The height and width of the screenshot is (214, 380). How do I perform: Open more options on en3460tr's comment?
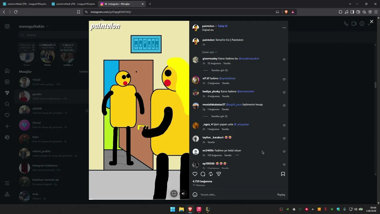click(237, 155)
